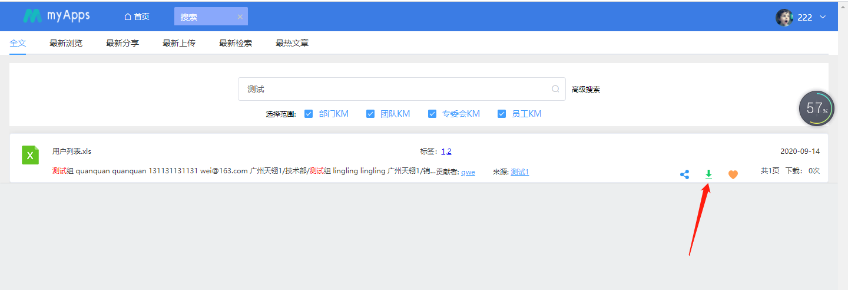Switch to the 最新上传 tab

tap(179, 43)
